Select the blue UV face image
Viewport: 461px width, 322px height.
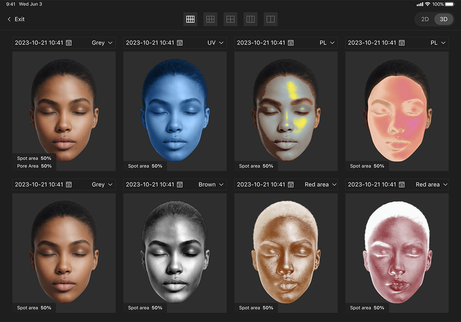click(175, 111)
